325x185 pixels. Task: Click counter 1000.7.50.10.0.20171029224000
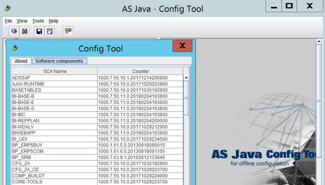pyautogui.click(x=133, y=176)
